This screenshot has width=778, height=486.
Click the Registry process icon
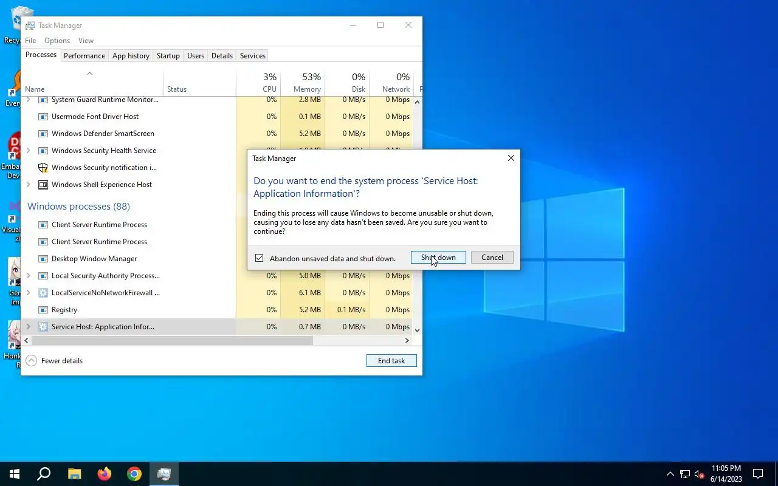click(43, 310)
